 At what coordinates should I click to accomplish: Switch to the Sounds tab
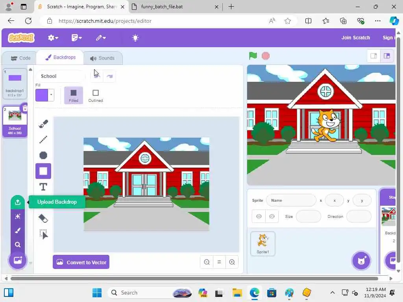coord(102,58)
